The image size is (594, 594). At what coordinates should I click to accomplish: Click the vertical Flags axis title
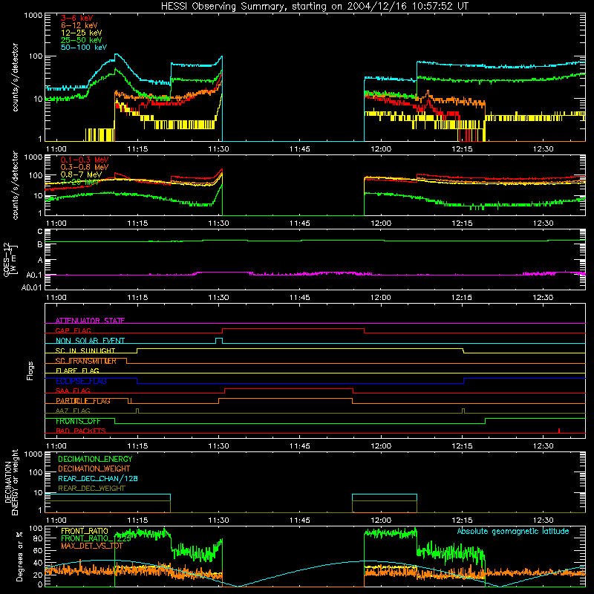tap(30, 371)
